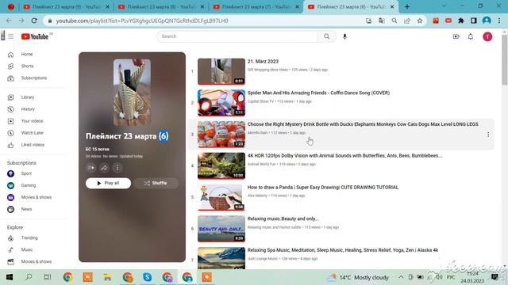Open File Explorer from taskbar
508x285 pixels.
tap(108, 277)
